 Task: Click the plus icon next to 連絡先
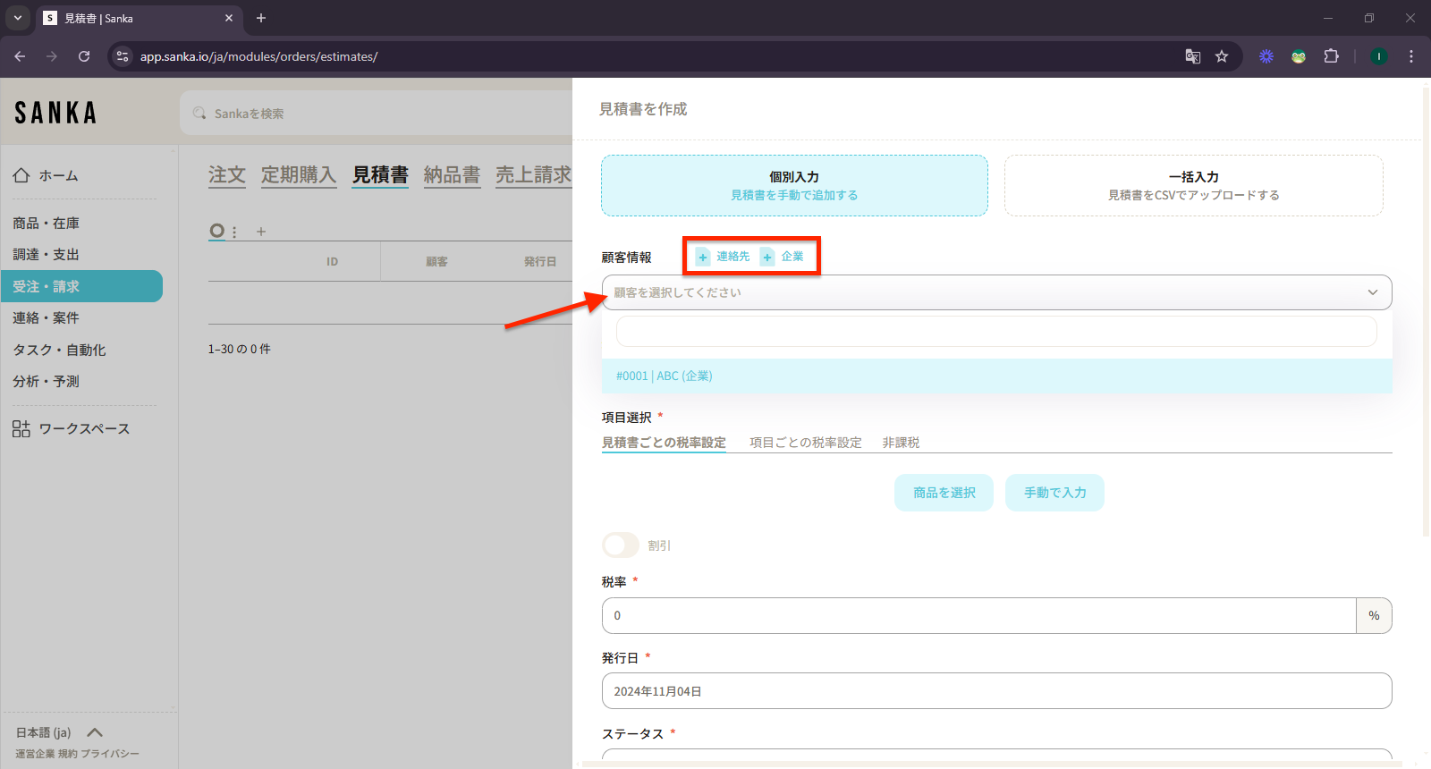point(703,257)
